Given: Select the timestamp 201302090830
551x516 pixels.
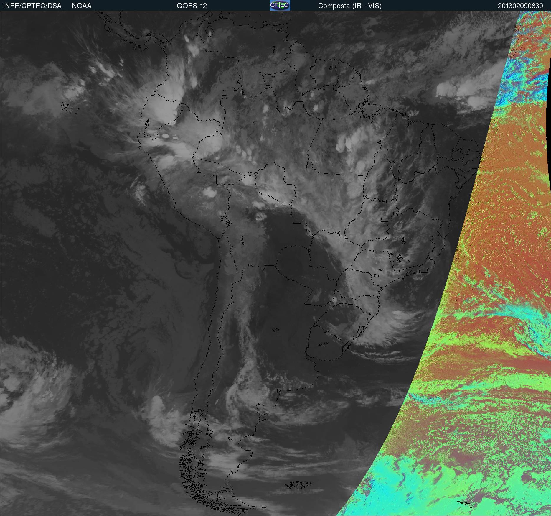Looking at the screenshot, I should [520, 6].
